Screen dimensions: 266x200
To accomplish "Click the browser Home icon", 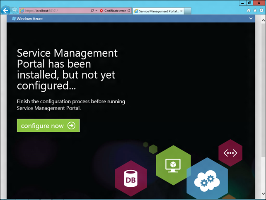I will point(249,10).
